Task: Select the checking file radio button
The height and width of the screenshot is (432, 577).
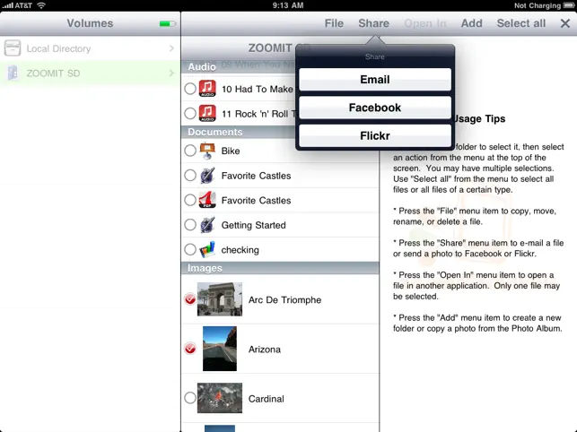Action: tap(190, 249)
